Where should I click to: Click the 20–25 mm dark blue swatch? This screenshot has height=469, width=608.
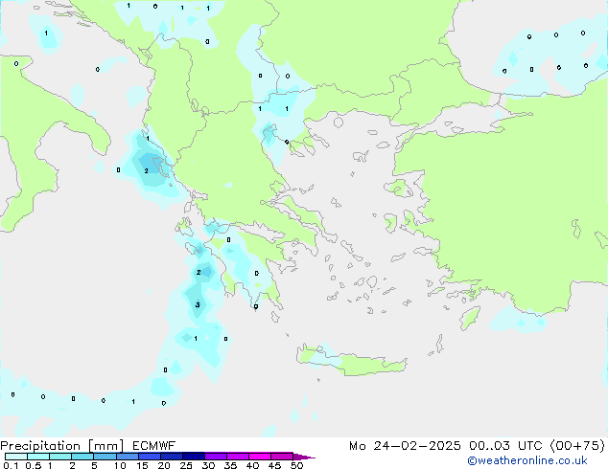coord(172,457)
